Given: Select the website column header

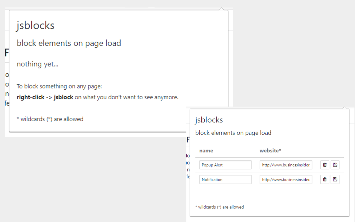Looking at the screenshot, I should coord(270,150).
